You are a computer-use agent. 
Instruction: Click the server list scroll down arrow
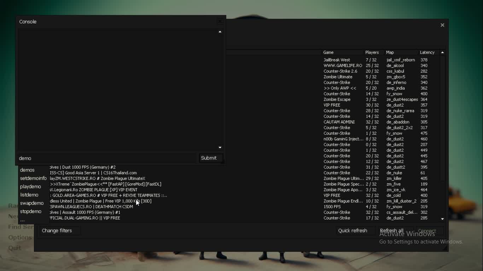pyautogui.click(x=442, y=219)
